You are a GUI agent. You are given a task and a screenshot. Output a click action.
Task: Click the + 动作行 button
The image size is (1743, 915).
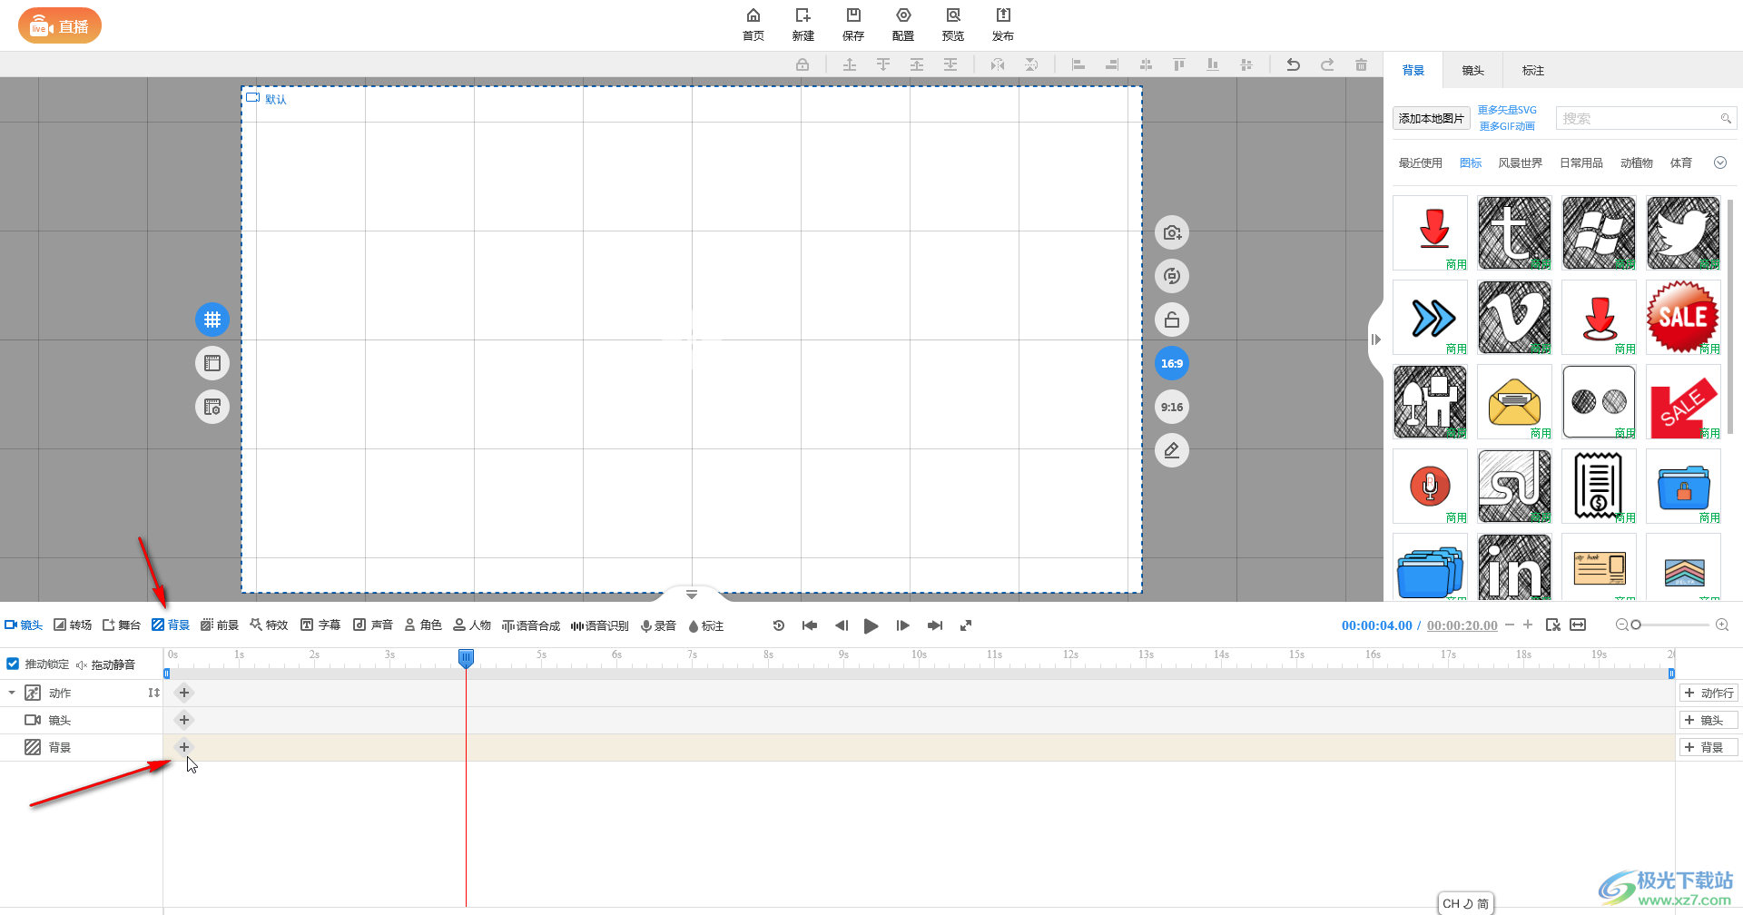tap(1709, 693)
